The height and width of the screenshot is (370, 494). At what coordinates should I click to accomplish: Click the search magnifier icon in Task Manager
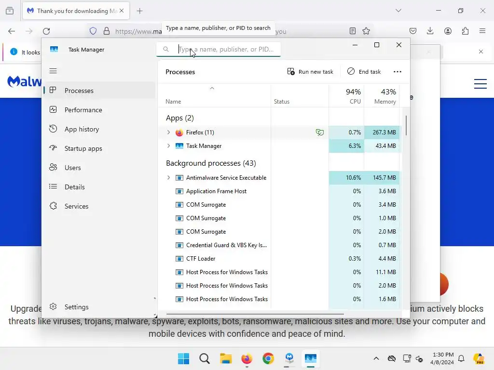click(166, 49)
